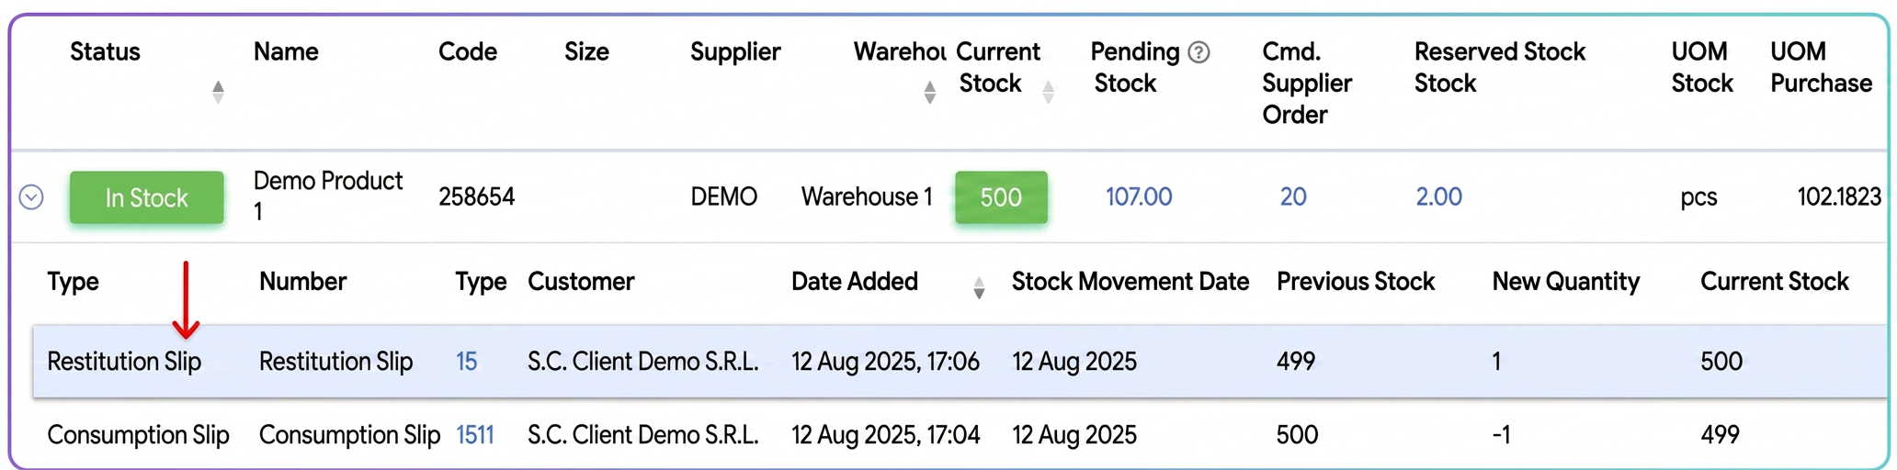This screenshot has width=1897, height=470.
Task: Select the Consumption Slip movement row
Action: pos(960,434)
